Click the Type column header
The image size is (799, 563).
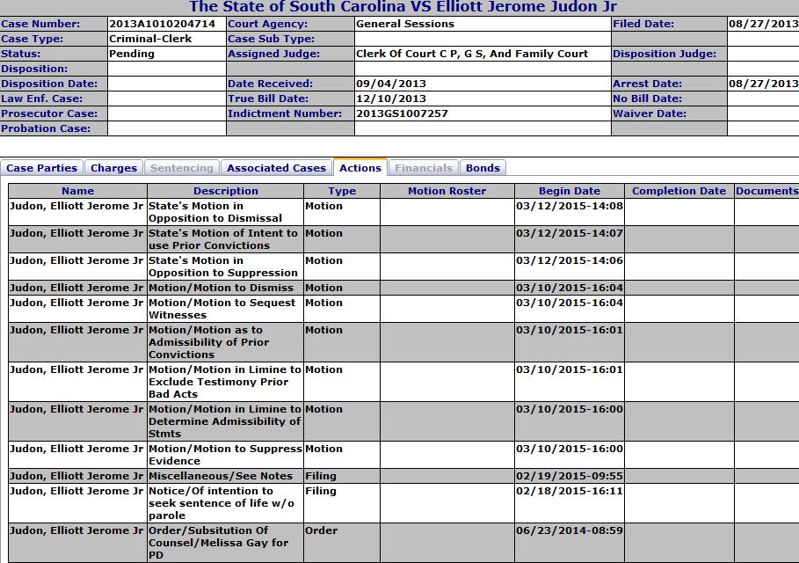(342, 191)
